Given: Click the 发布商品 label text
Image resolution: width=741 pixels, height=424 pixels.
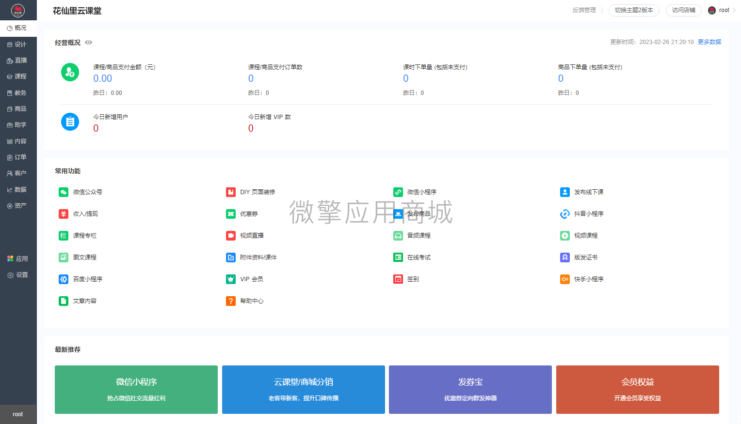Looking at the screenshot, I should coord(419,214).
